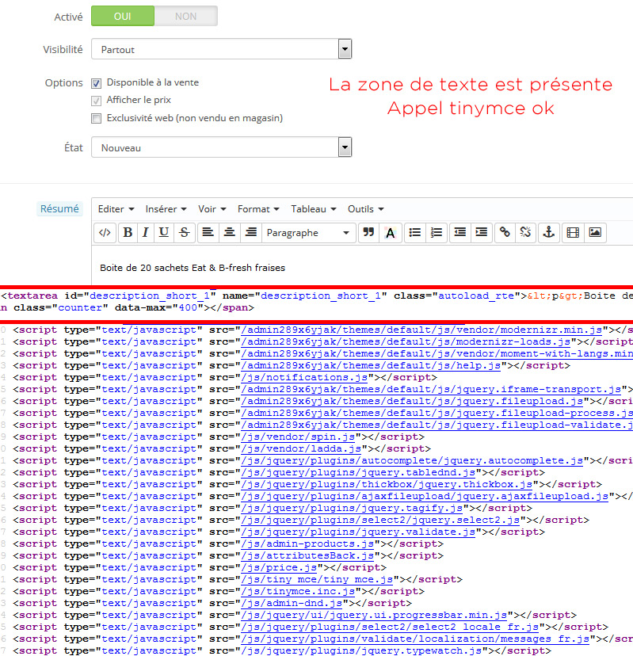Open the État dropdown showing Nouveau
Viewport: 633px width, 656px height.
[221, 147]
